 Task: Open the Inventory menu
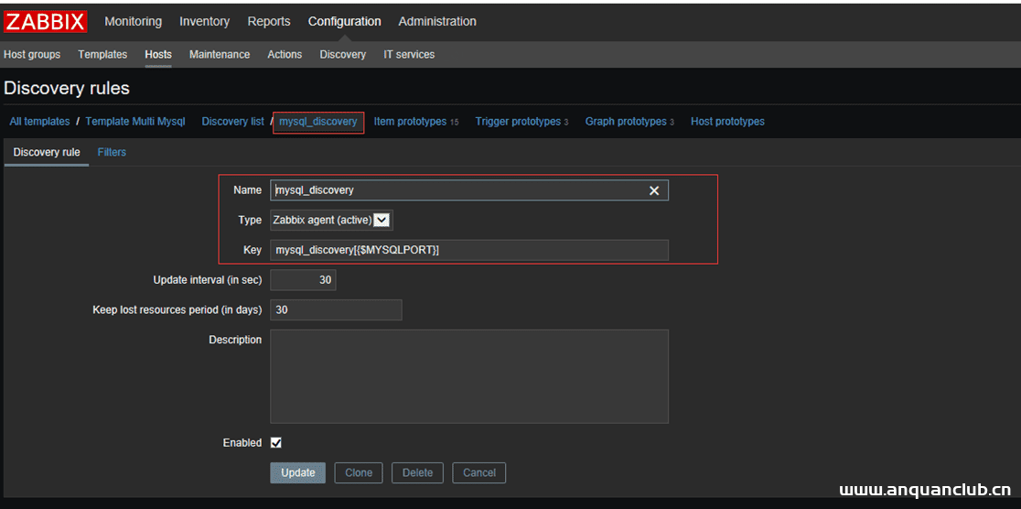click(x=204, y=21)
